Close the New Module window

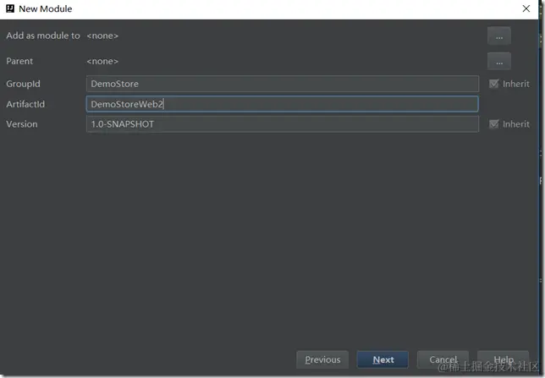pos(526,8)
